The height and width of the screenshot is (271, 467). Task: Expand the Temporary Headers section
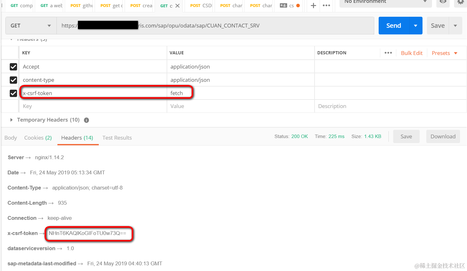[x=11, y=120]
